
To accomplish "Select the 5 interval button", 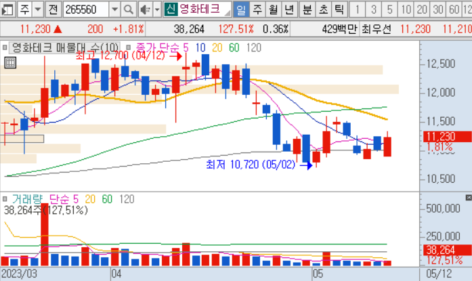I will tap(390, 9).
